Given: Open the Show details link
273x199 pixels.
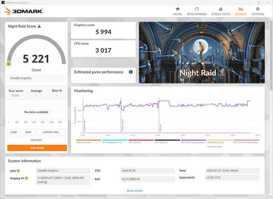Looking at the screenshot, I should pyautogui.click(x=135, y=190).
